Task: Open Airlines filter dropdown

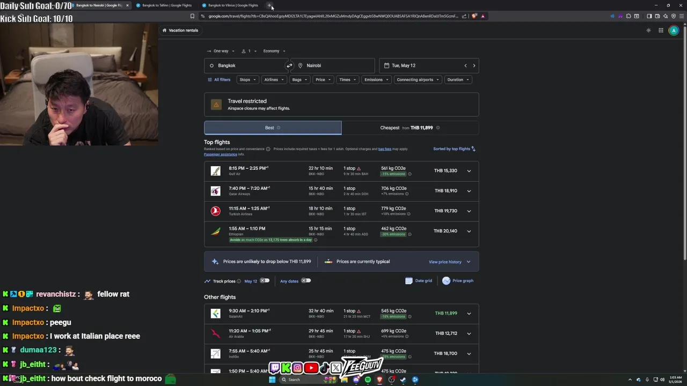Action: point(274,80)
